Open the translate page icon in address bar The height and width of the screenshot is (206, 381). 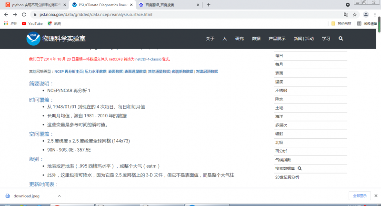coord(346,14)
